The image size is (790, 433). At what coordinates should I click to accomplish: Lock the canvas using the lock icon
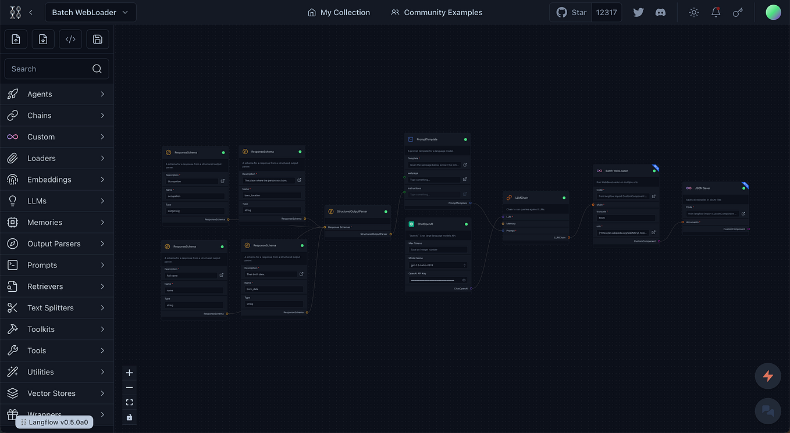pos(129,417)
